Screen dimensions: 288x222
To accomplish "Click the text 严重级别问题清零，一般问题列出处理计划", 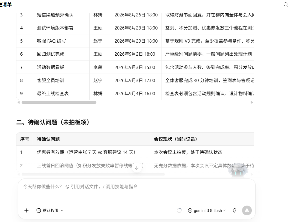I will pos(208,54).
